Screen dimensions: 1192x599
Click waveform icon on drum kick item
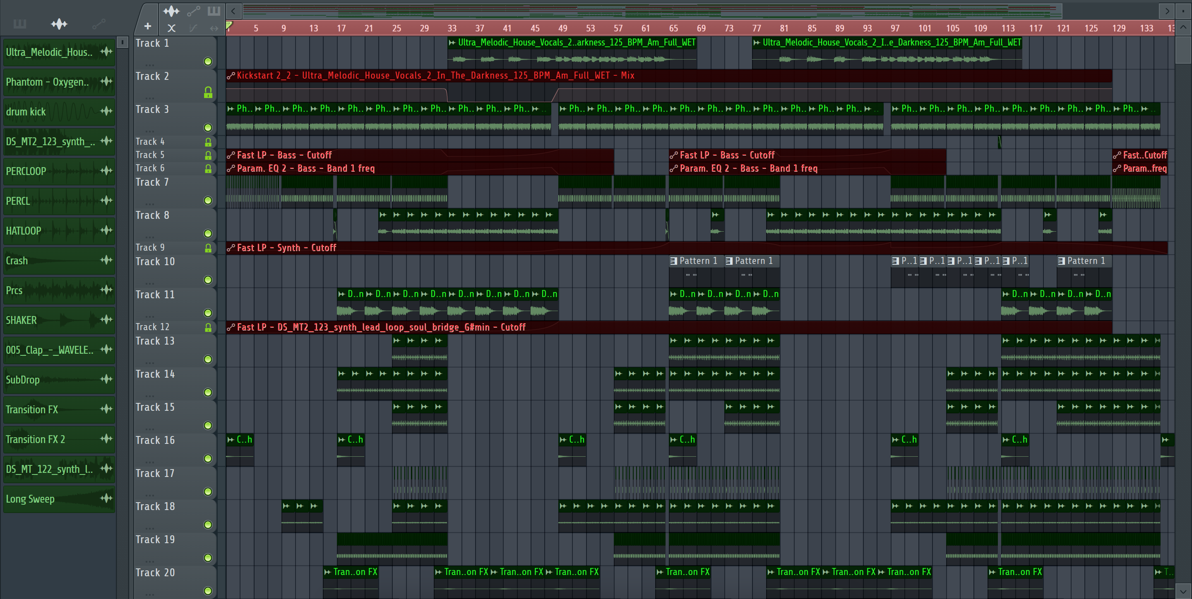click(x=106, y=111)
